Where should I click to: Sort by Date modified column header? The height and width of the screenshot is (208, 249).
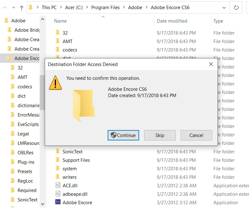[x=172, y=21]
